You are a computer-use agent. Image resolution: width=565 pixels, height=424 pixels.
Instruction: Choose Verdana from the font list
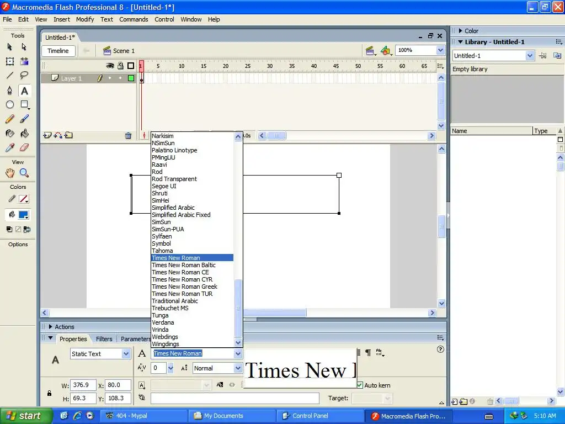192,322
